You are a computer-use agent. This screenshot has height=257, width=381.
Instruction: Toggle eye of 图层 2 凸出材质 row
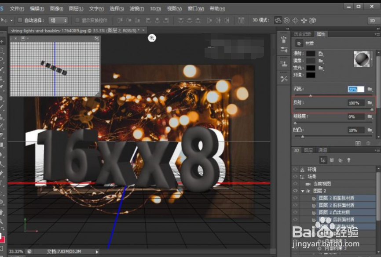pyautogui.click(x=295, y=212)
